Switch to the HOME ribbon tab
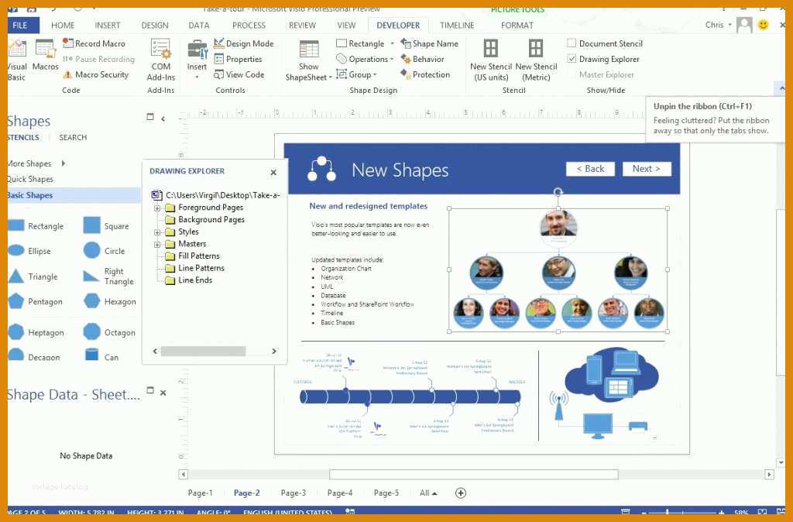The height and width of the screenshot is (522, 793). pos(63,25)
